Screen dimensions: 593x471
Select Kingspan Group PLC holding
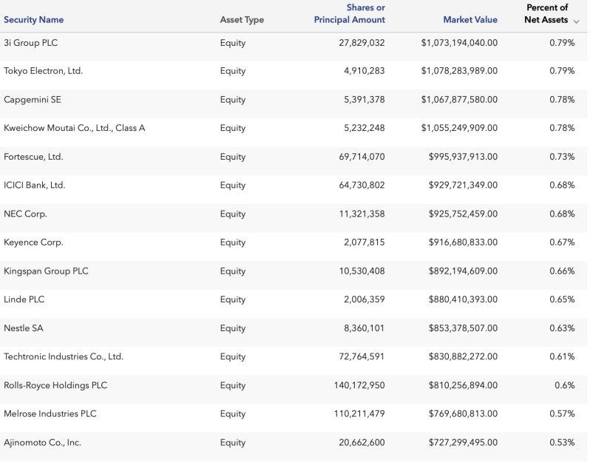[46, 271]
